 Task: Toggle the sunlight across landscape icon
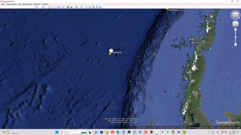72,7
